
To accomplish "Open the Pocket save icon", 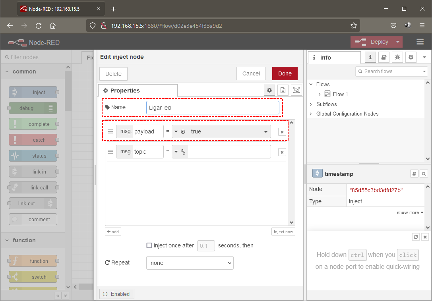I will click(393, 25).
